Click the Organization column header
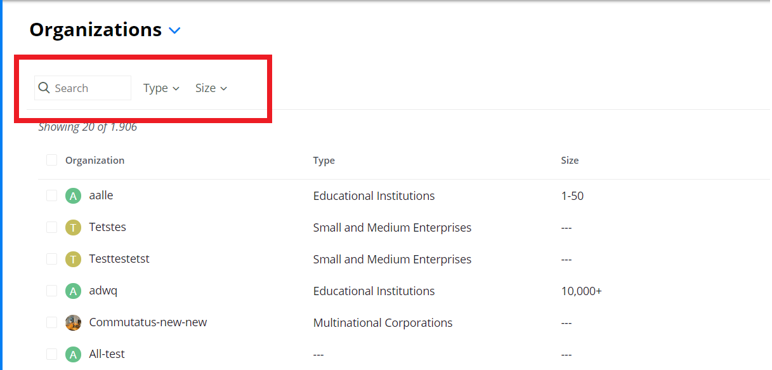The width and height of the screenshot is (772, 370). [95, 161]
